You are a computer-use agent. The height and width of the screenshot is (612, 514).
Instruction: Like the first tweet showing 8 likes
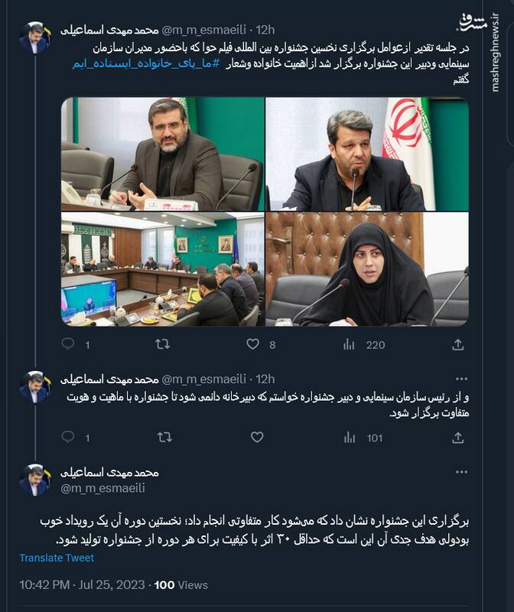[253, 343]
